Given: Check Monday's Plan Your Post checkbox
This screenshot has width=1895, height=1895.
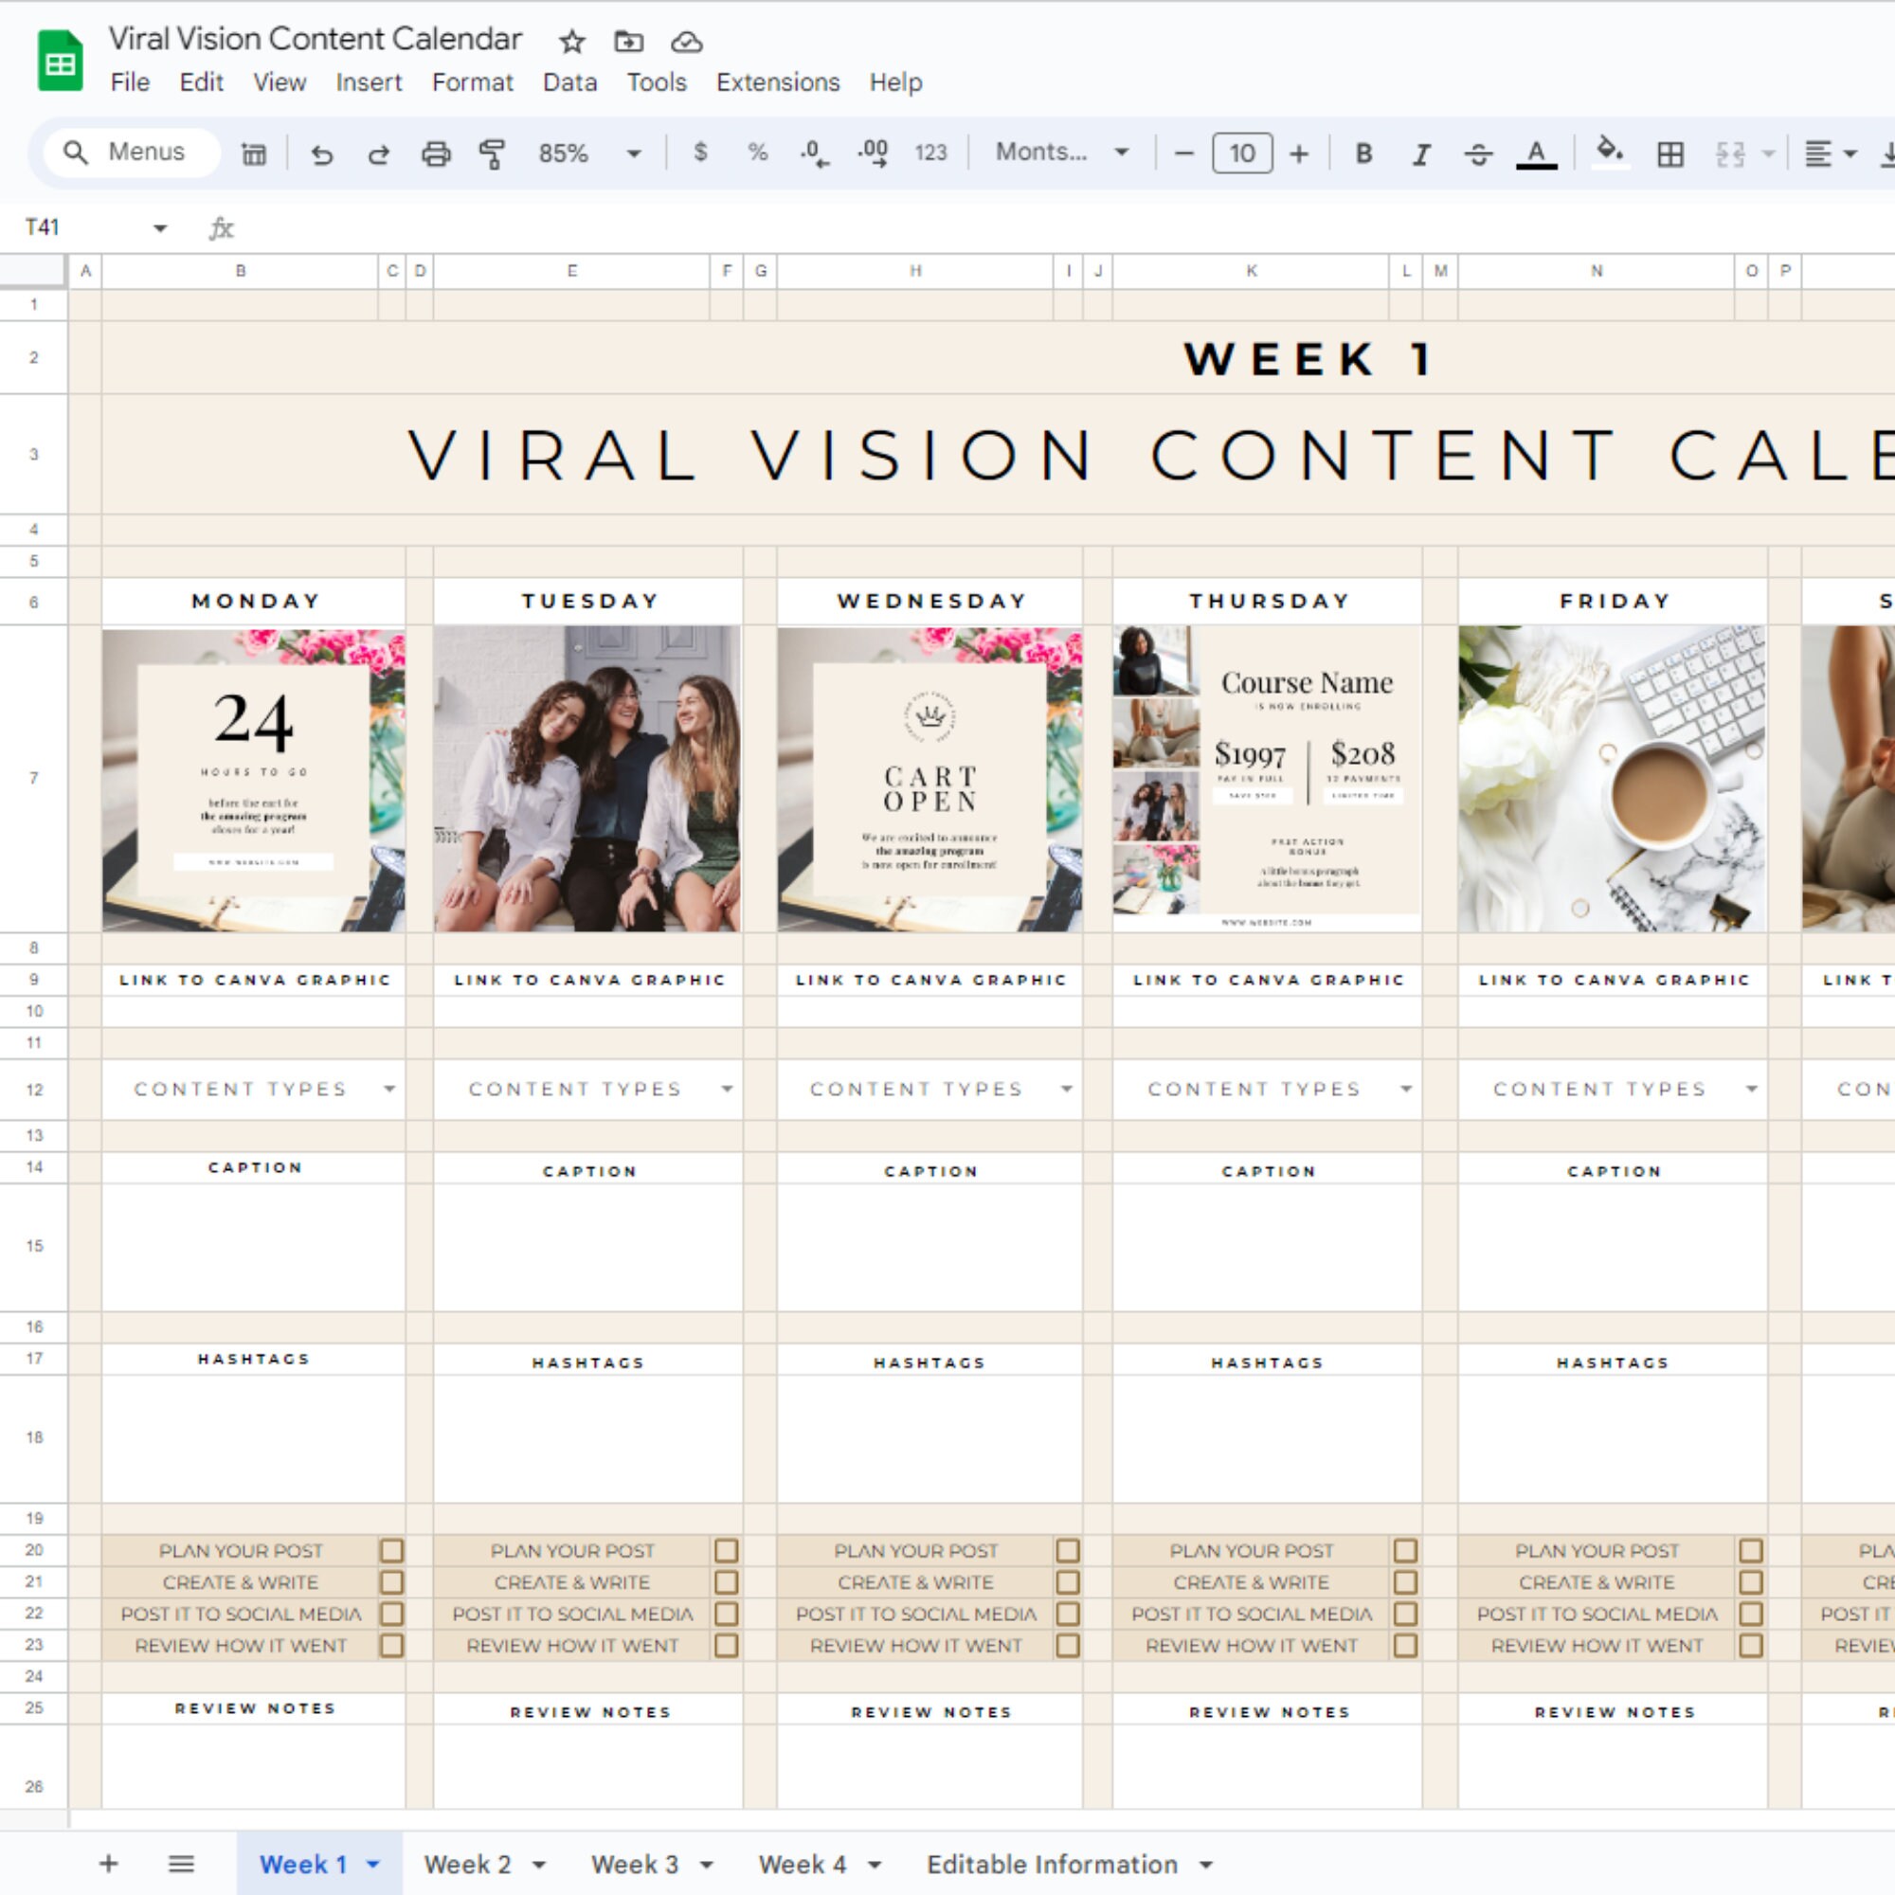Looking at the screenshot, I should tap(392, 1551).
